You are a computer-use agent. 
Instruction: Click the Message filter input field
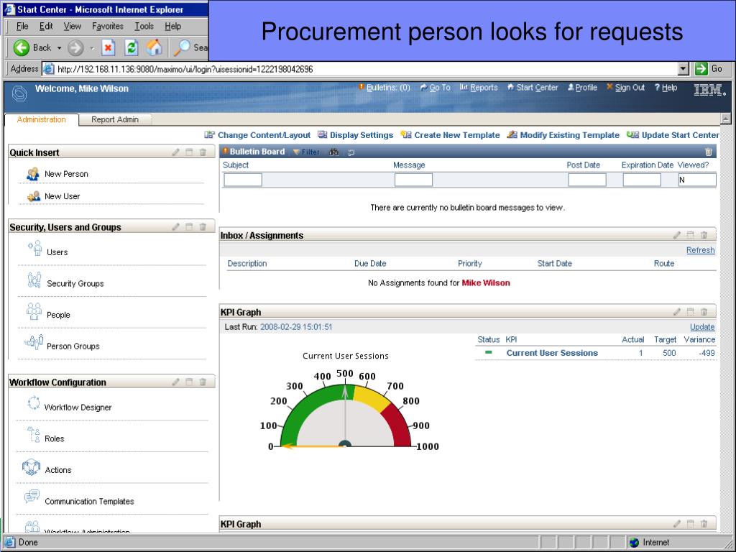click(413, 180)
